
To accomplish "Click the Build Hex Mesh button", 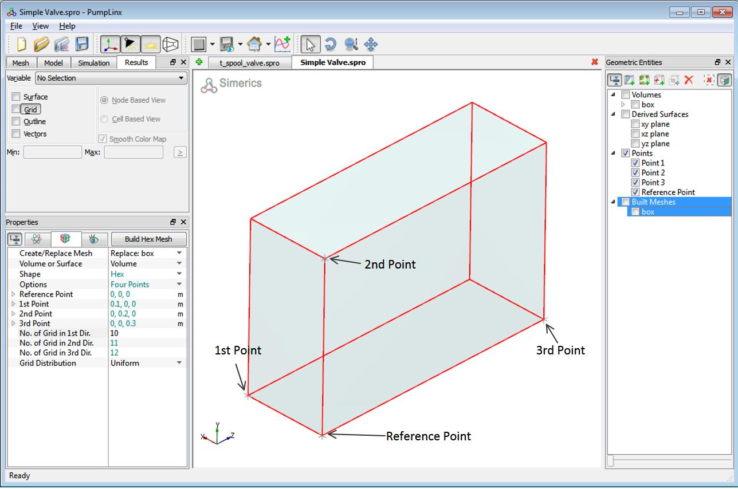I will click(x=148, y=239).
